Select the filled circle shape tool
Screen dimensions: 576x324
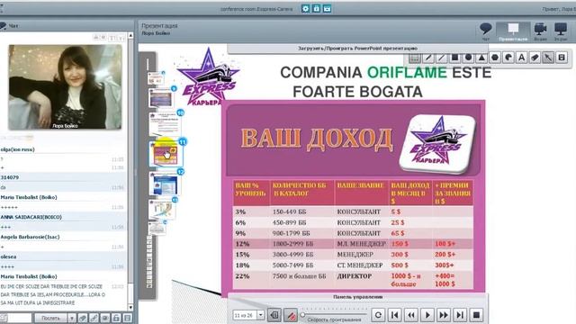click(x=468, y=58)
